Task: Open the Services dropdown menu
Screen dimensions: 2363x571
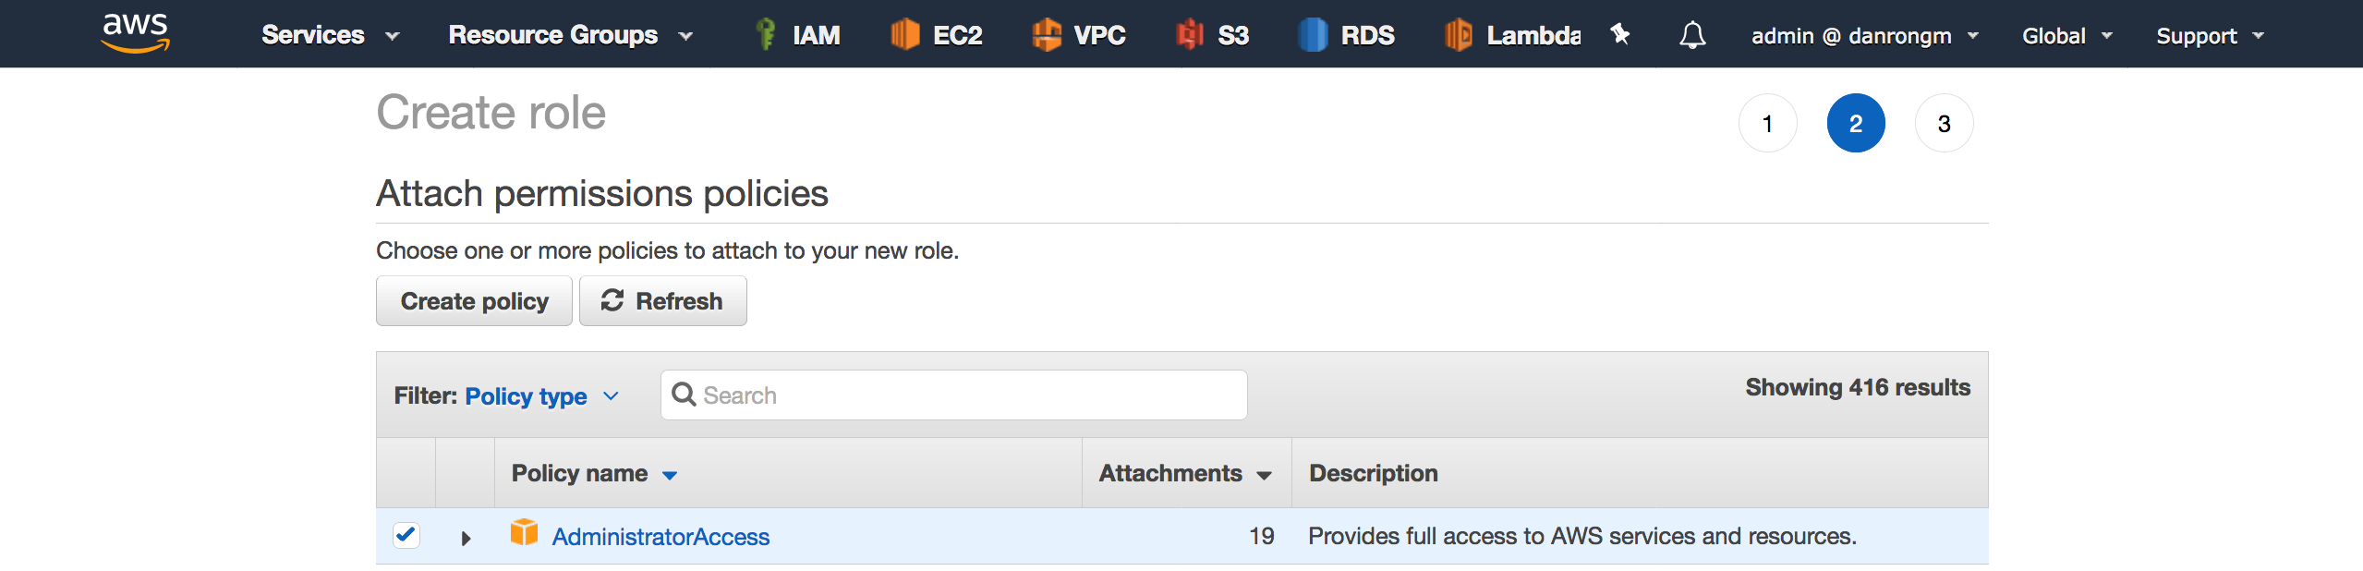Action: click(330, 35)
